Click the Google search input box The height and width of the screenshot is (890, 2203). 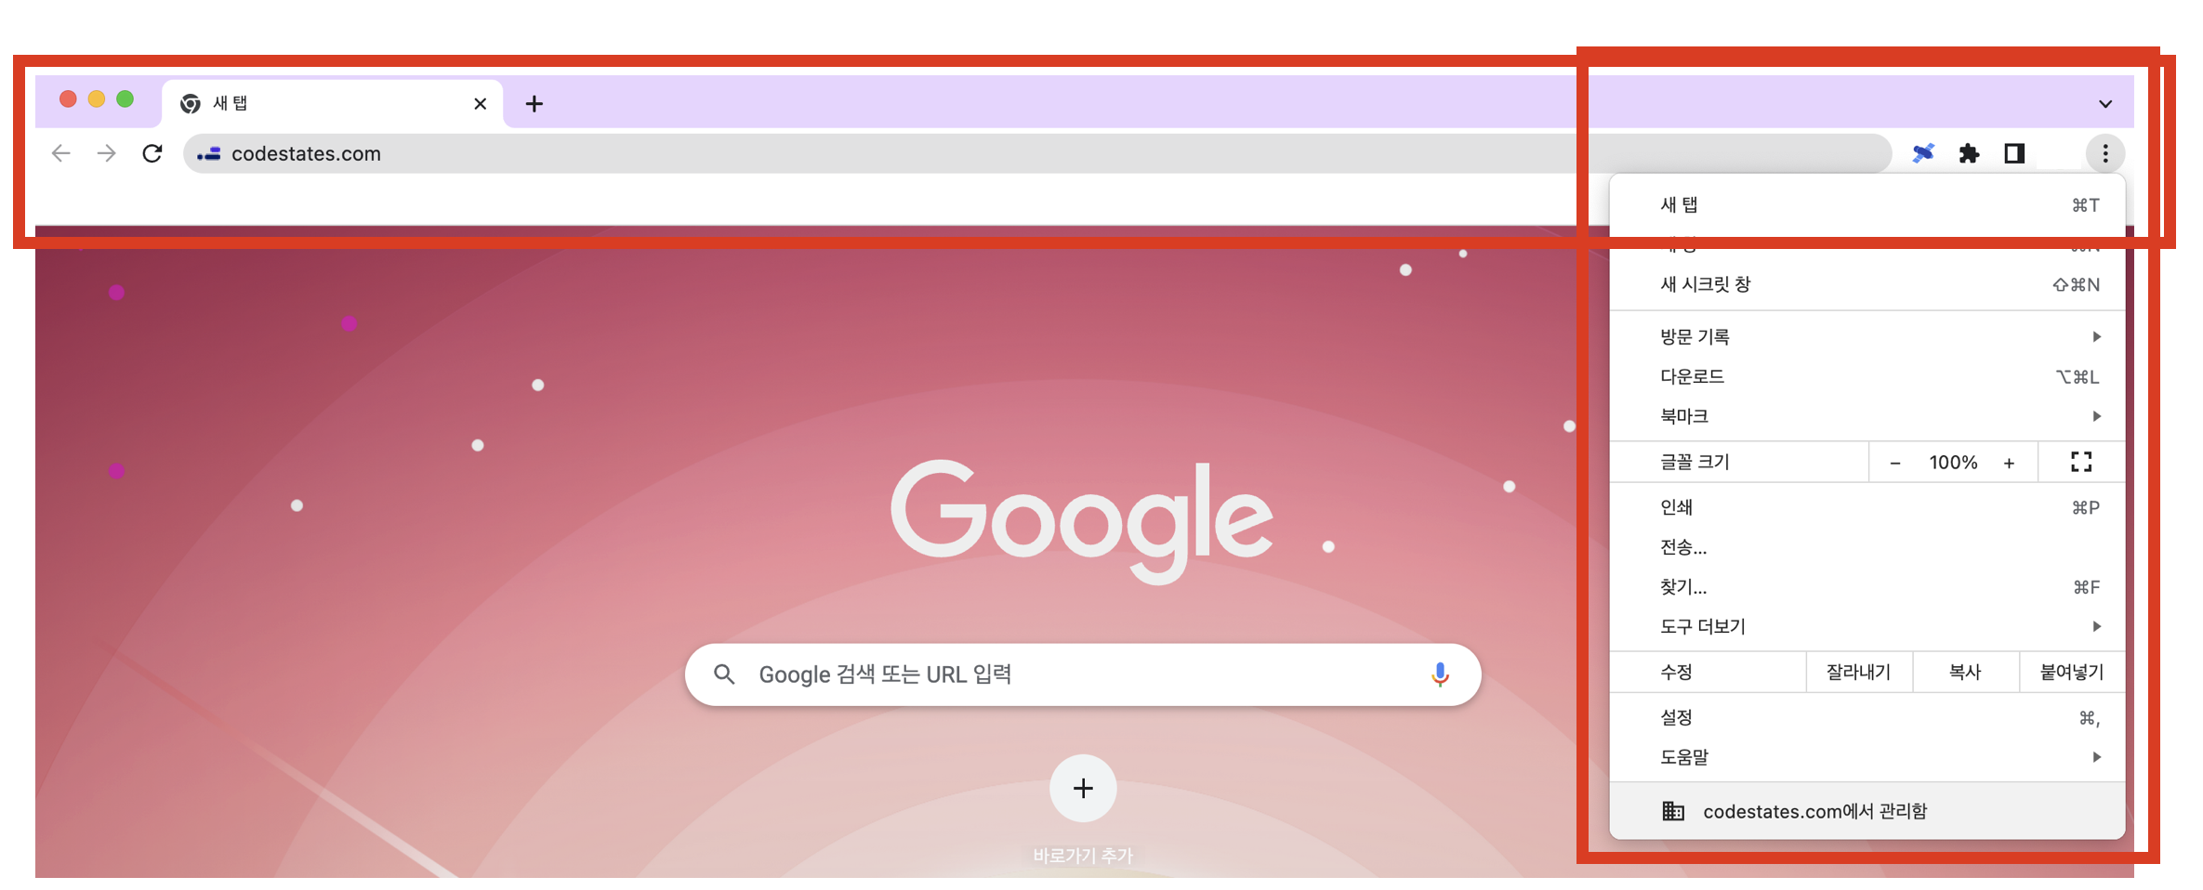pyautogui.click(x=1083, y=674)
